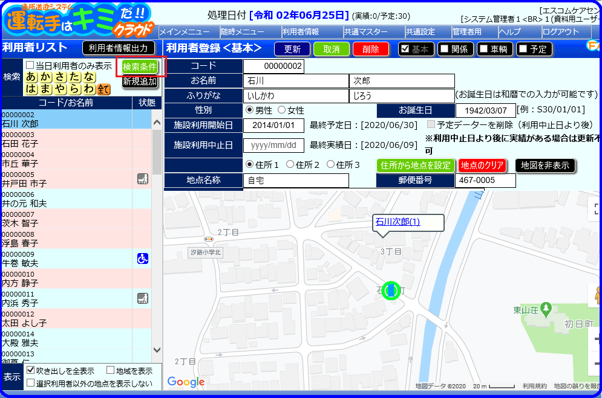The height and width of the screenshot is (398, 602).
Task: Check 予定データーを削除 checkbox
Action: [431, 124]
